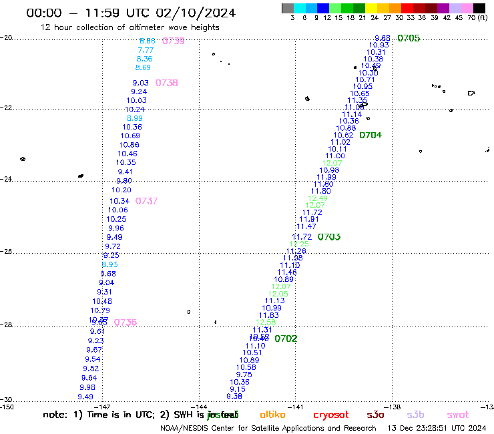Click the dark red "s3a" satellite label
This screenshot has width=494, height=434.
[375, 415]
